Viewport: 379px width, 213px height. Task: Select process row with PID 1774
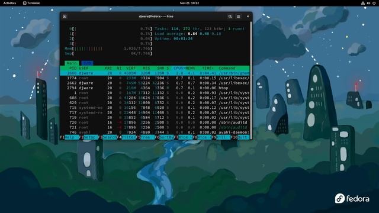point(155,78)
